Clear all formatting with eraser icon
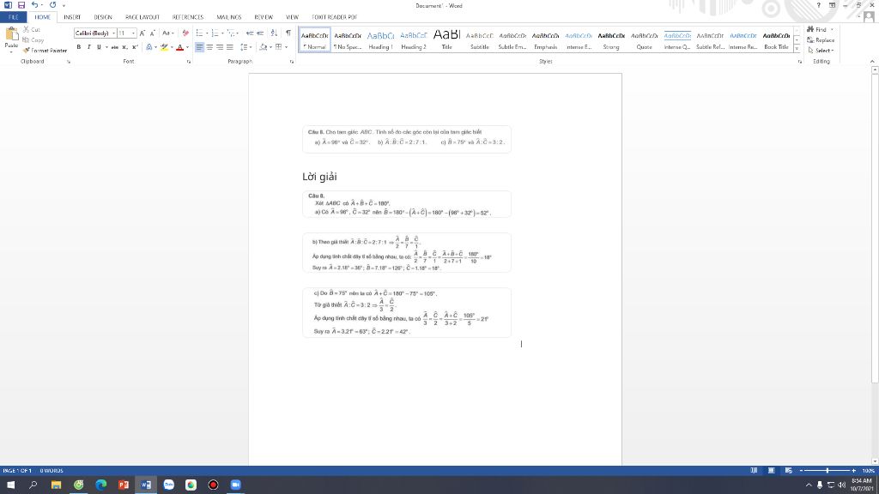The width and height of the screenshot is (879, 494). click(185, 33)
